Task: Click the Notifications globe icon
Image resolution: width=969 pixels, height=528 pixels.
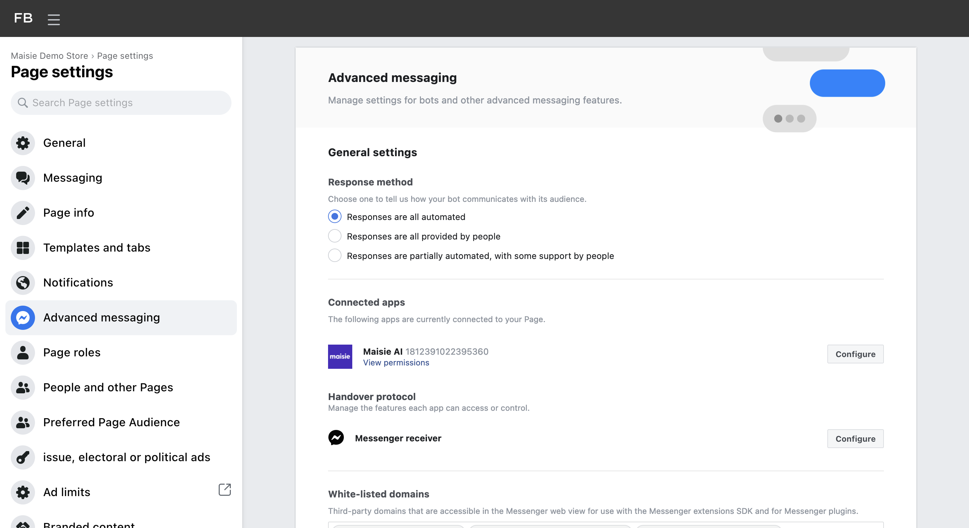Action: tap(23, 283)
